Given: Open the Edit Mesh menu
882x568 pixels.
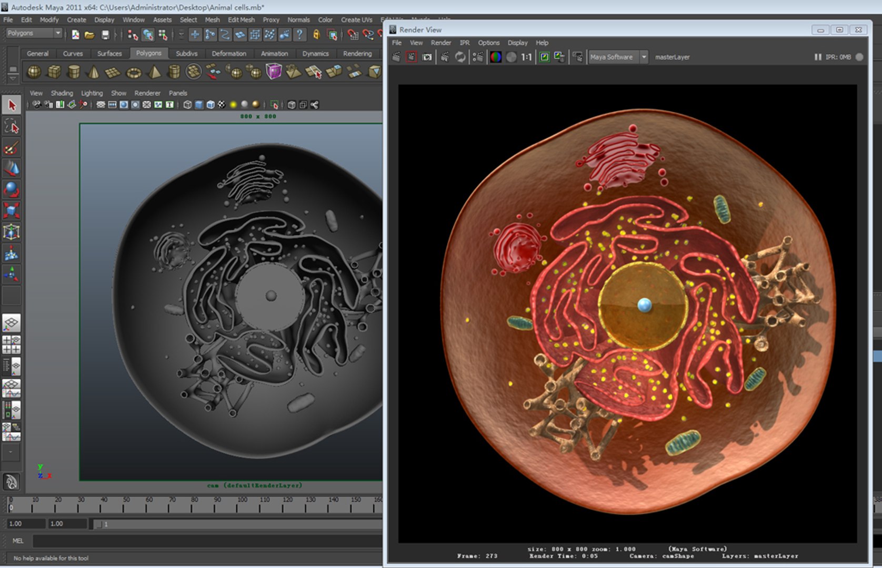Looking at the screenshot, I should click(241, 19).
